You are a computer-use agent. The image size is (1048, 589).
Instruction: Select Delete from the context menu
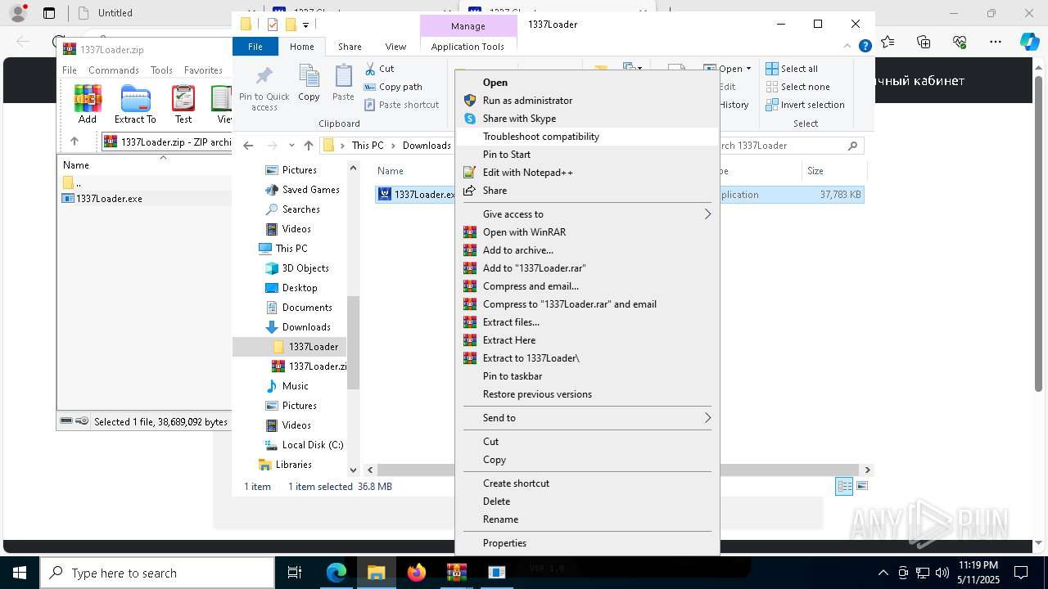point(587,501)
